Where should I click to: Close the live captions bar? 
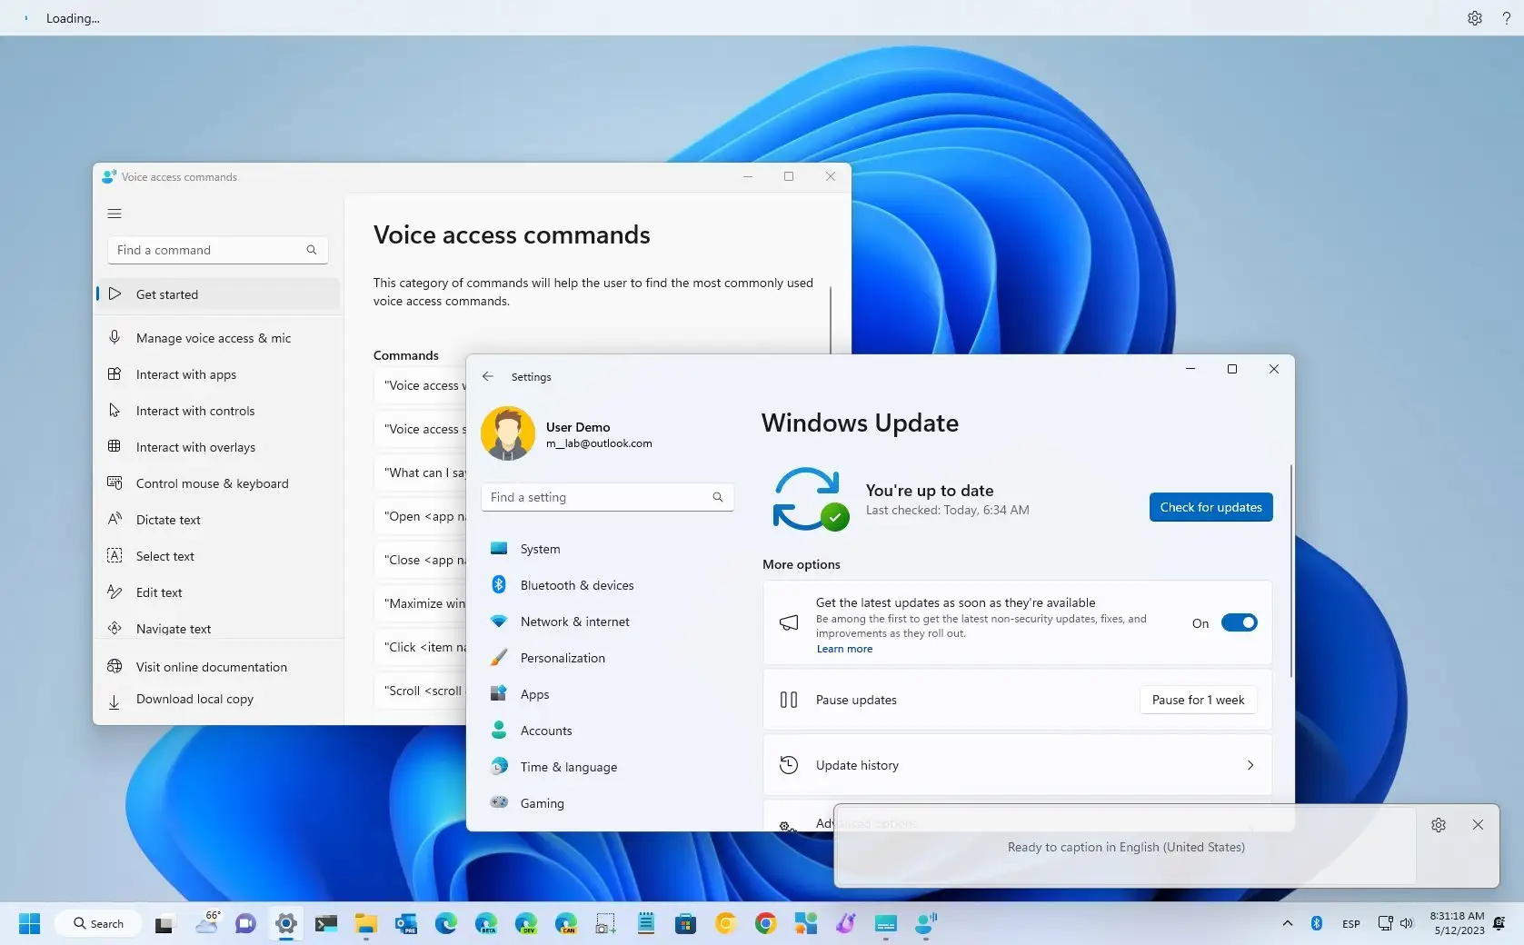(1478, 825)
